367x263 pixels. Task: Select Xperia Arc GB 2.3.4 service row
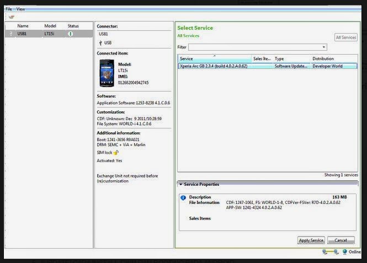[268, 66]
